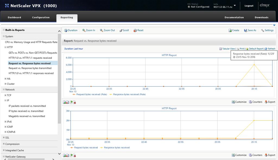
Task: Expand the Integrated Cache node
Action: (4, 150)
